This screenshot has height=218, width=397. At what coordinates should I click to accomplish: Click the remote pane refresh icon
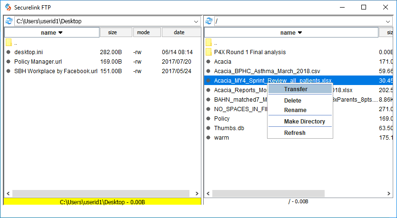point(208,21)
